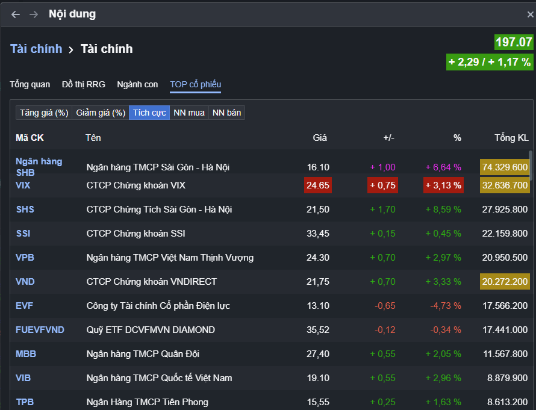The image size is (536, 410).
Task: Select the Tích cực filter
Action: 149,113
